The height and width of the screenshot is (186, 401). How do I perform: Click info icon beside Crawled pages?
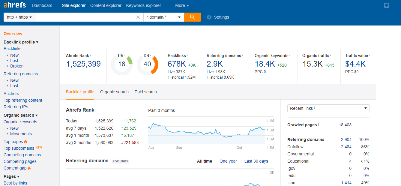(319, 124)
